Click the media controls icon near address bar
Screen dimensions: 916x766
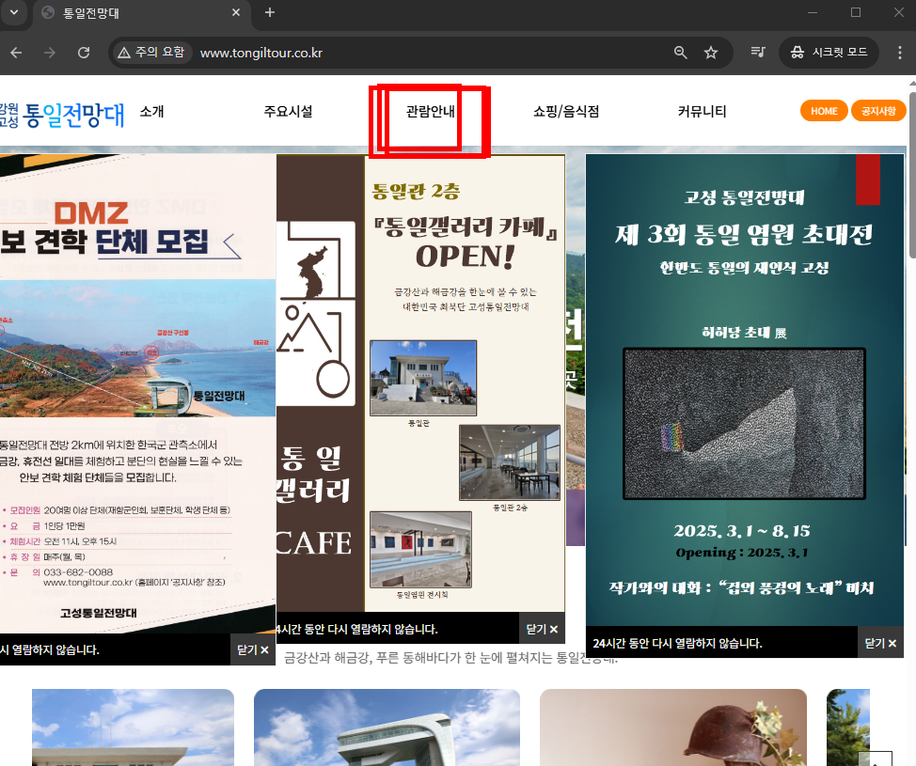(x=758, y=53)
